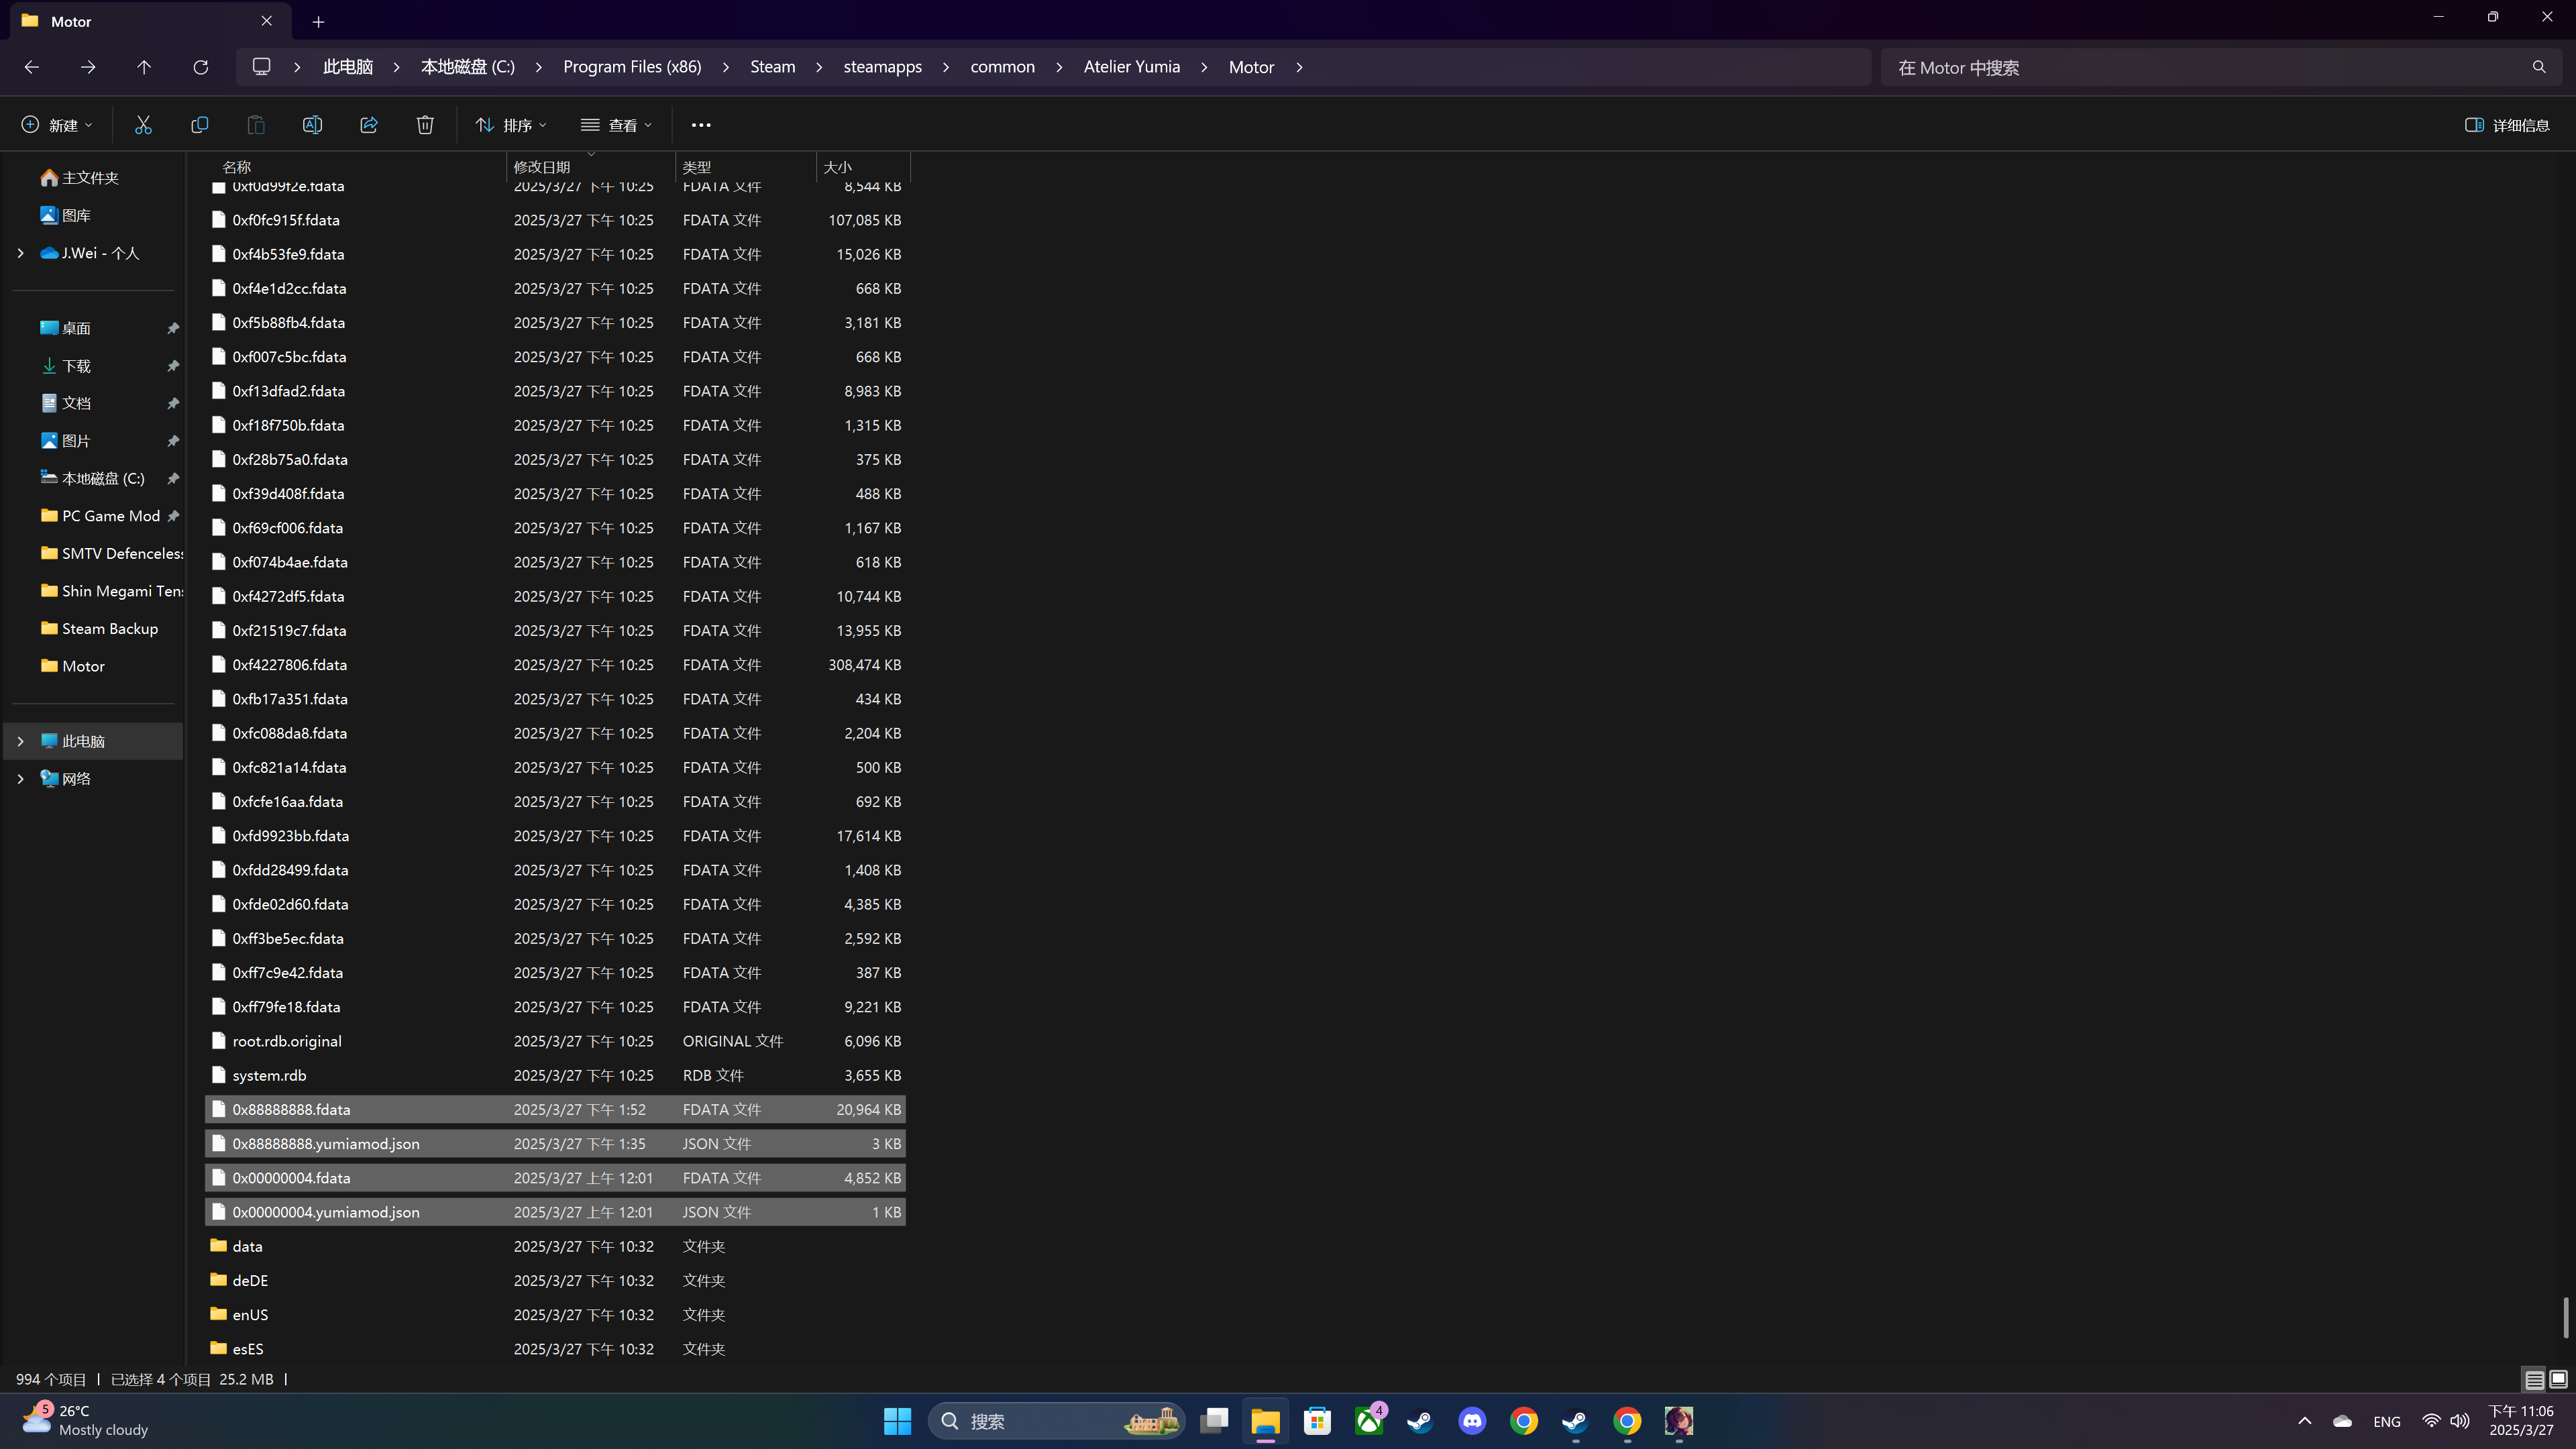Open the Sort dropdown
The image size is (2576, 1449).
[x=511, y=125]
